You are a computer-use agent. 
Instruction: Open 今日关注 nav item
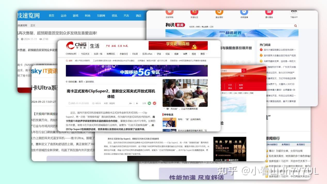[85, 54]
